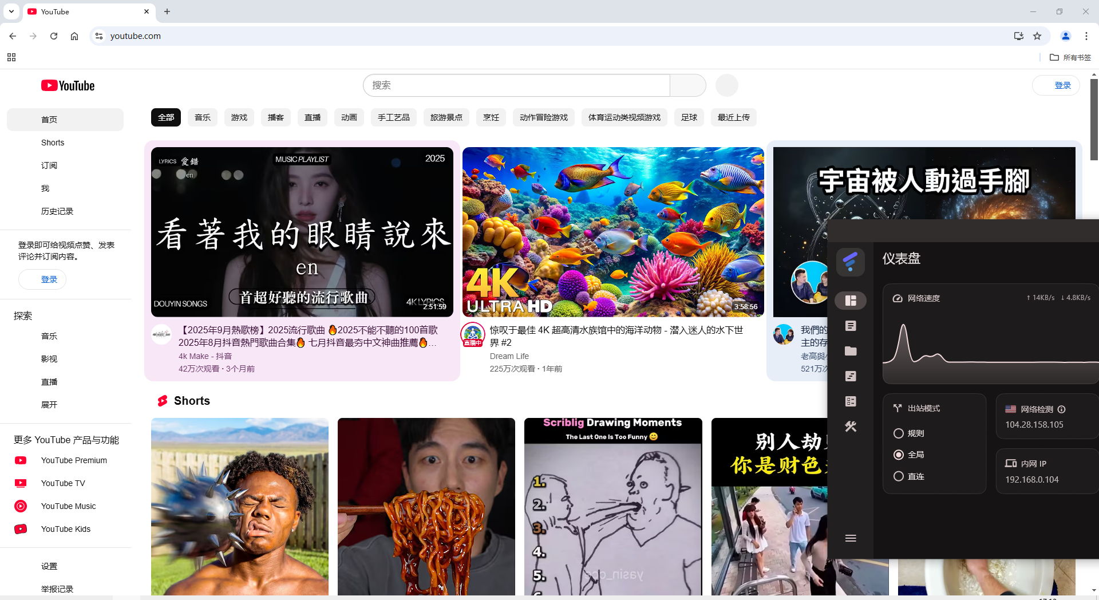This screenshot has width=1099, height=600.
Task: Click the YouTube logo
Action: (x=67, y=85)
